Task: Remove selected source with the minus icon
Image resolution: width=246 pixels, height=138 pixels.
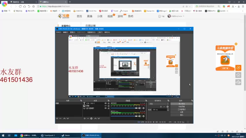Action: point(88,118)
